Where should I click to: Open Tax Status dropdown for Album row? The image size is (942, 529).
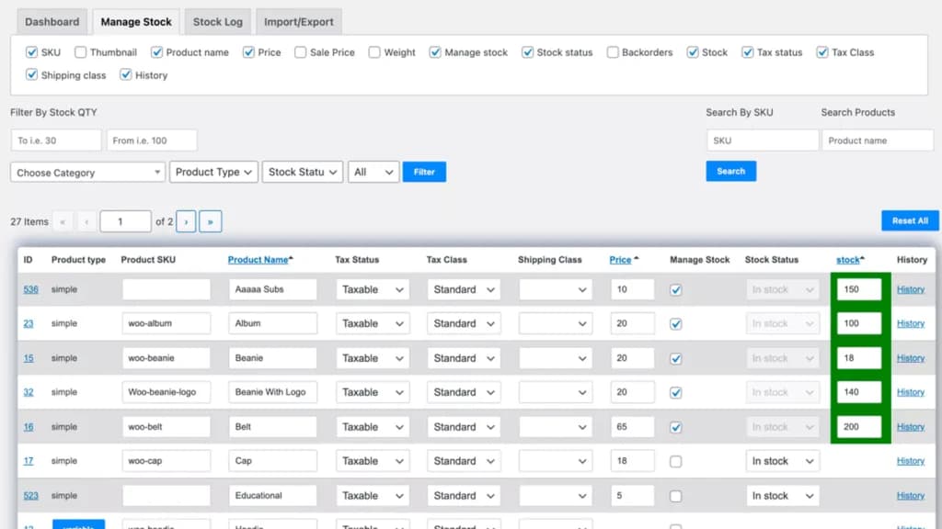point(373,323)
